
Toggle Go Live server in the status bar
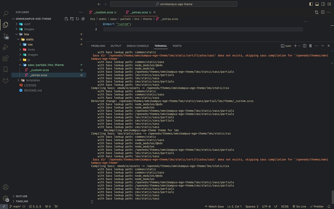click(299, 206)
